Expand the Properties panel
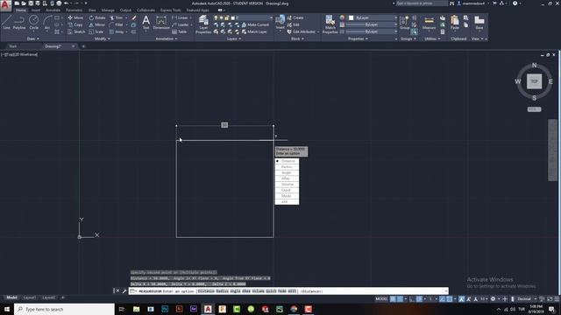 click(358, 38)
